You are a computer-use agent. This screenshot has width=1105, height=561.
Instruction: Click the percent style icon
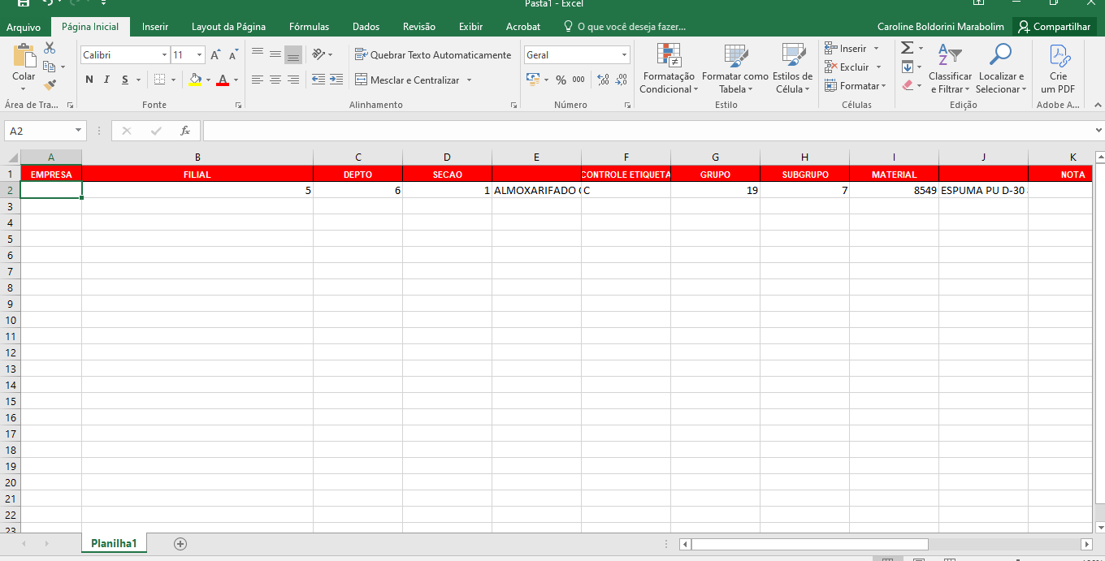click(561, 80)
